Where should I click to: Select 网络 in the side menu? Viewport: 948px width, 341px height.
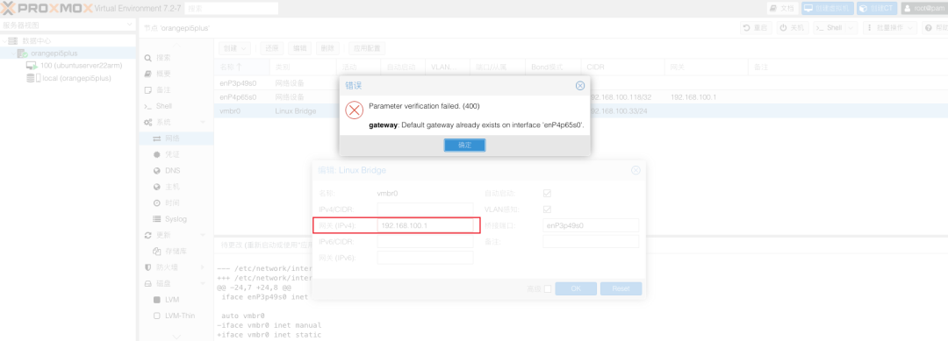pyautogui.click(x=176, y=139)
